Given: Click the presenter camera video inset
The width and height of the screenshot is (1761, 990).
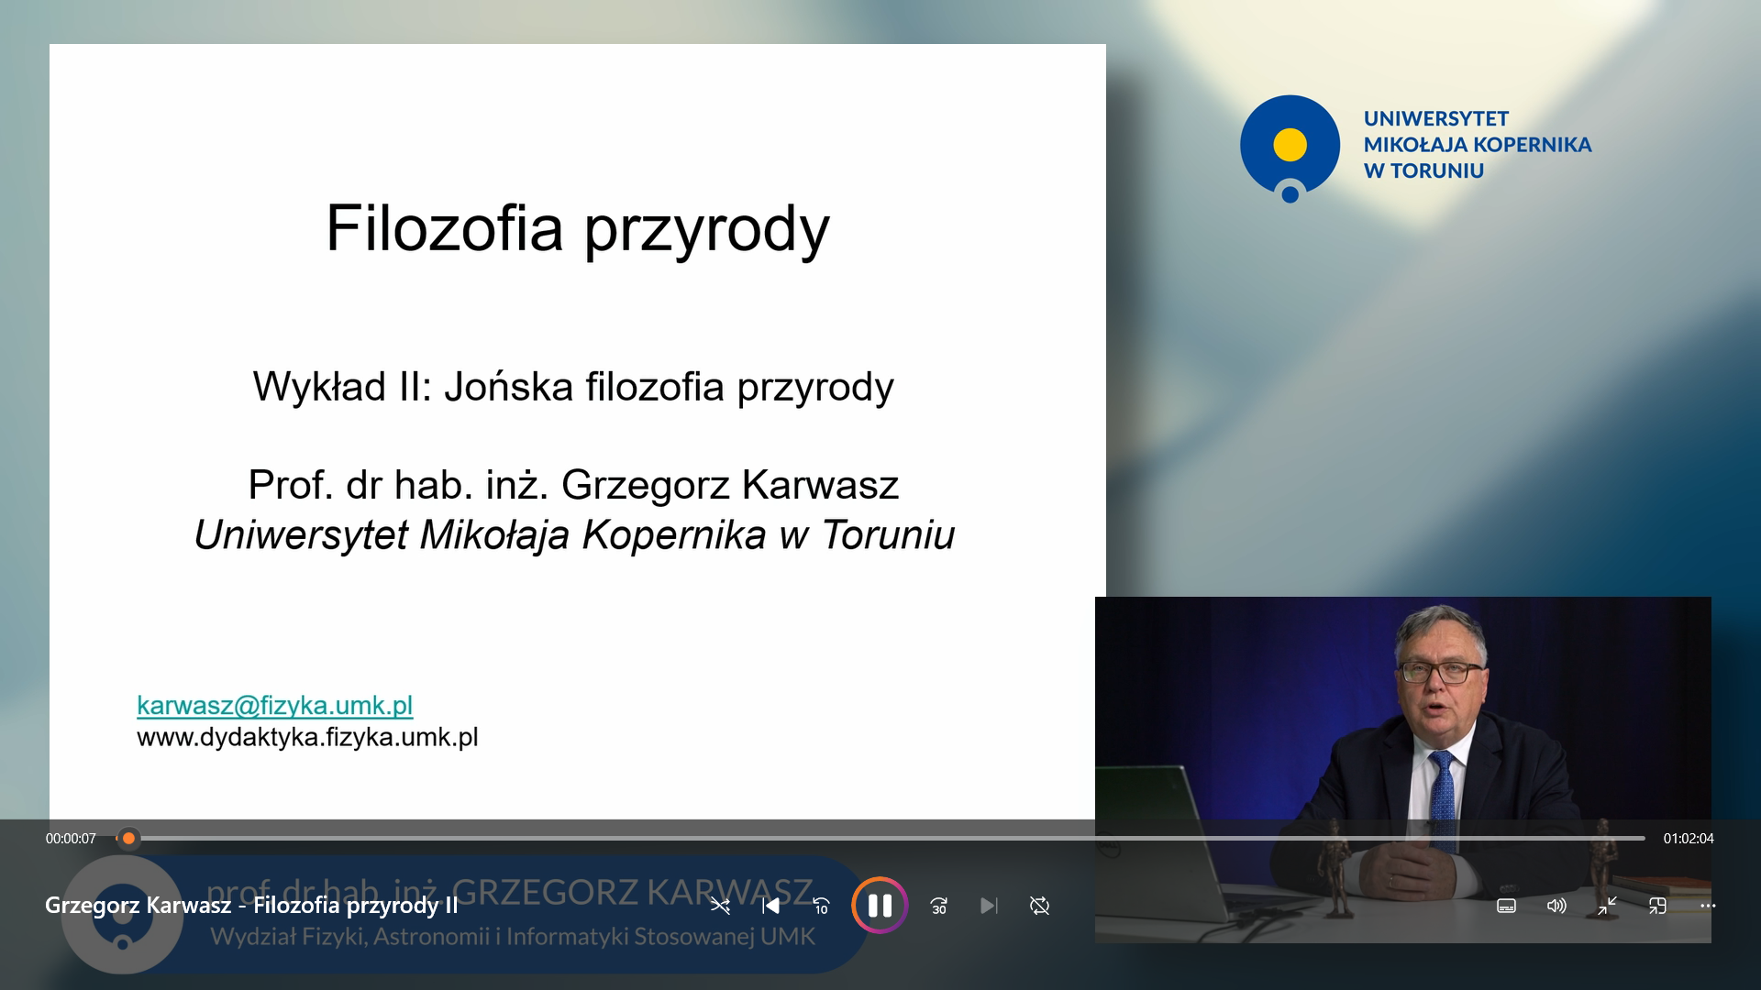Looking at the screenshot, I should click(1403, 770).
